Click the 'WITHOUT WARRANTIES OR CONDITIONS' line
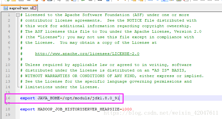 point(112,76)
